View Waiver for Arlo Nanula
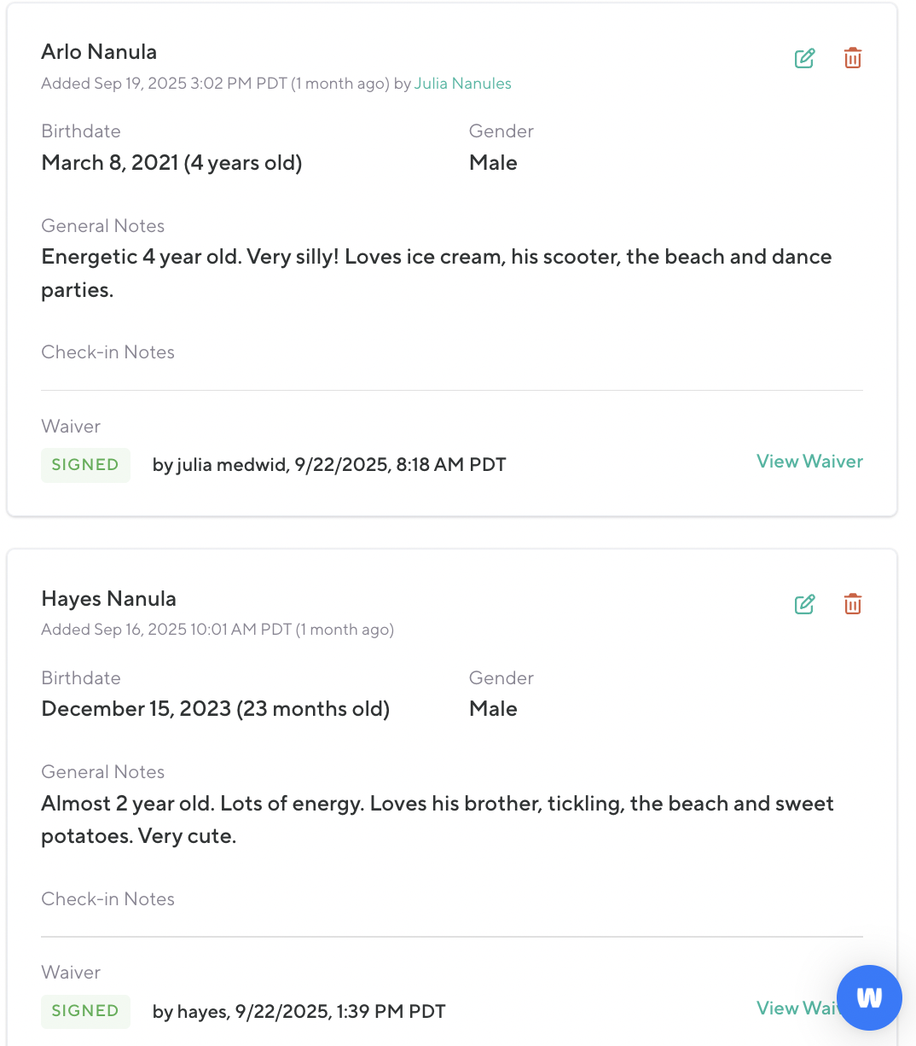This screenshot has width=916, height=1046. click(x=809, y=462)
